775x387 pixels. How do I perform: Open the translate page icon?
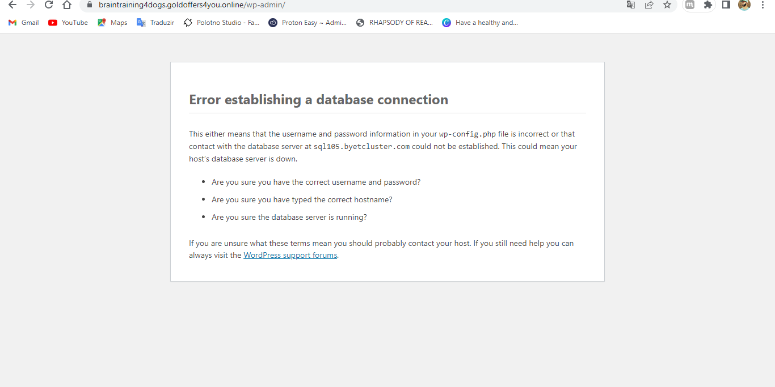click(631, 5)
